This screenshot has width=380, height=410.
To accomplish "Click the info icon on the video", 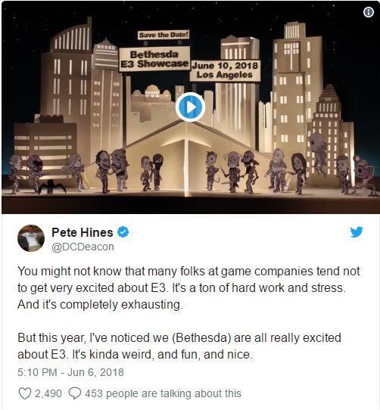I will pyautogui.click(x=369, y=12).
